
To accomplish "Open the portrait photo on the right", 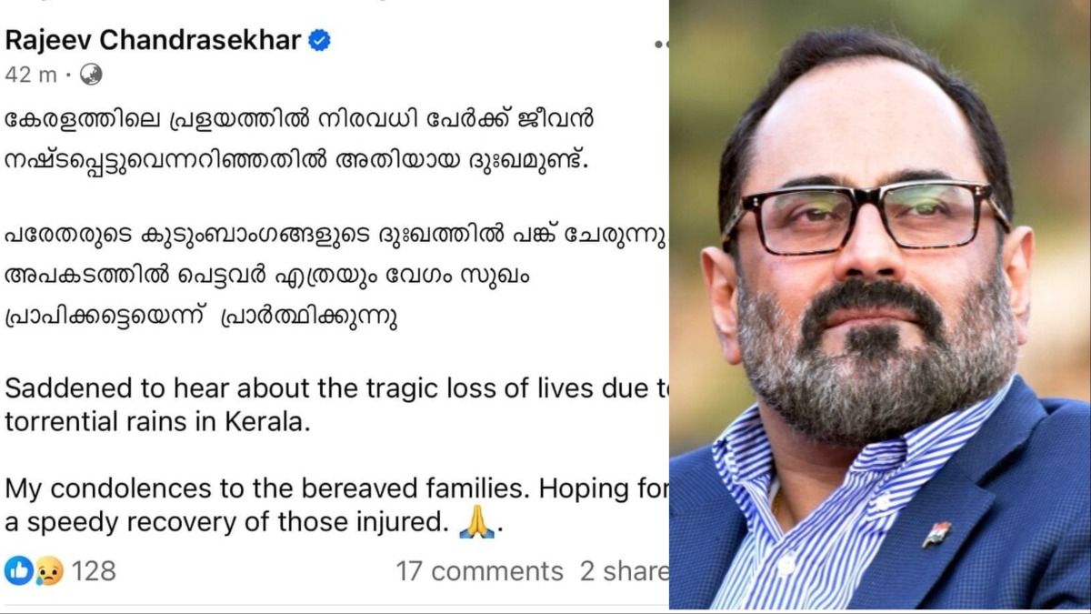I will (880, 305).
